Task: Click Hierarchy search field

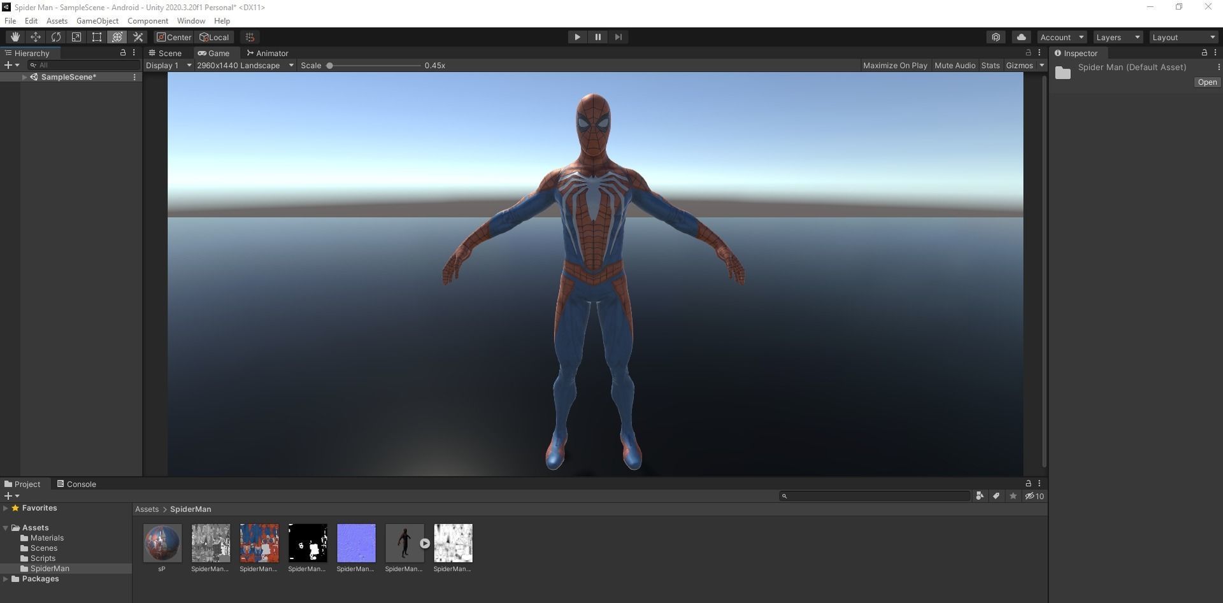Action: tap(83, 65)
